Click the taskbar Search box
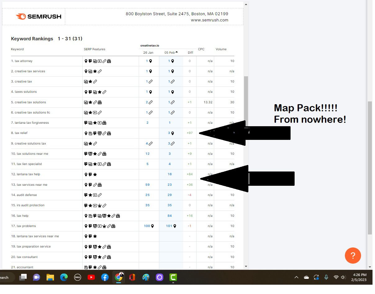This screenshot has width=375, height=294. pos(7,277)
